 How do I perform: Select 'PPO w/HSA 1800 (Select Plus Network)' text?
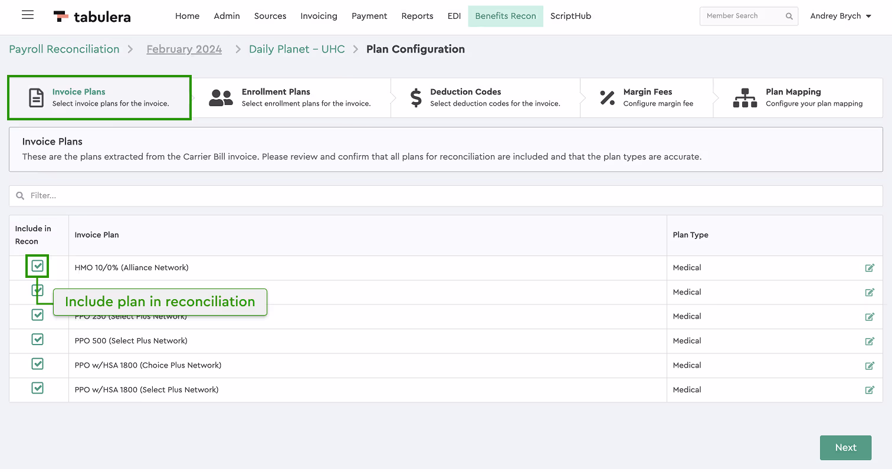[x=146, y=390]
